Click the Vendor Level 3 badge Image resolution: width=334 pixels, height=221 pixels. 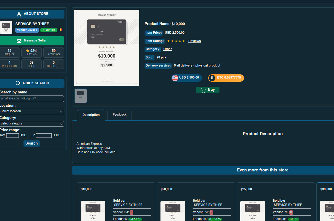27,30
